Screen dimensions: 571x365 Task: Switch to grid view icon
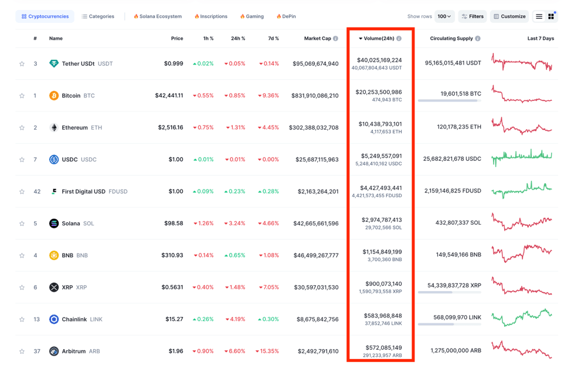pos(551,16)
